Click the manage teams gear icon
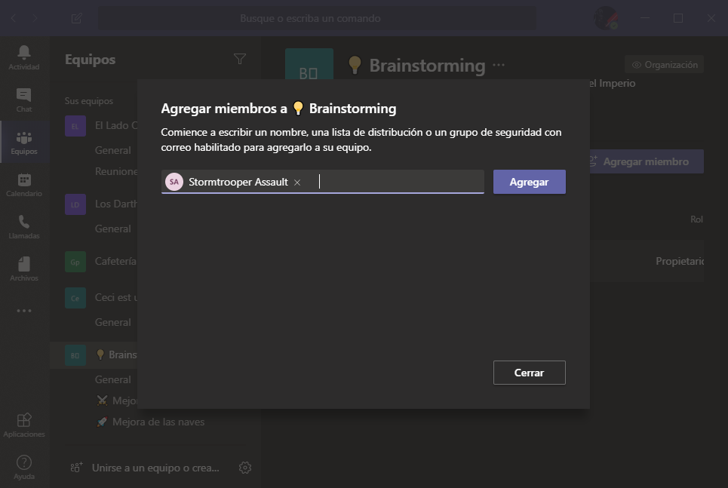This screenshot has width=728, height=488. point(244,468)
